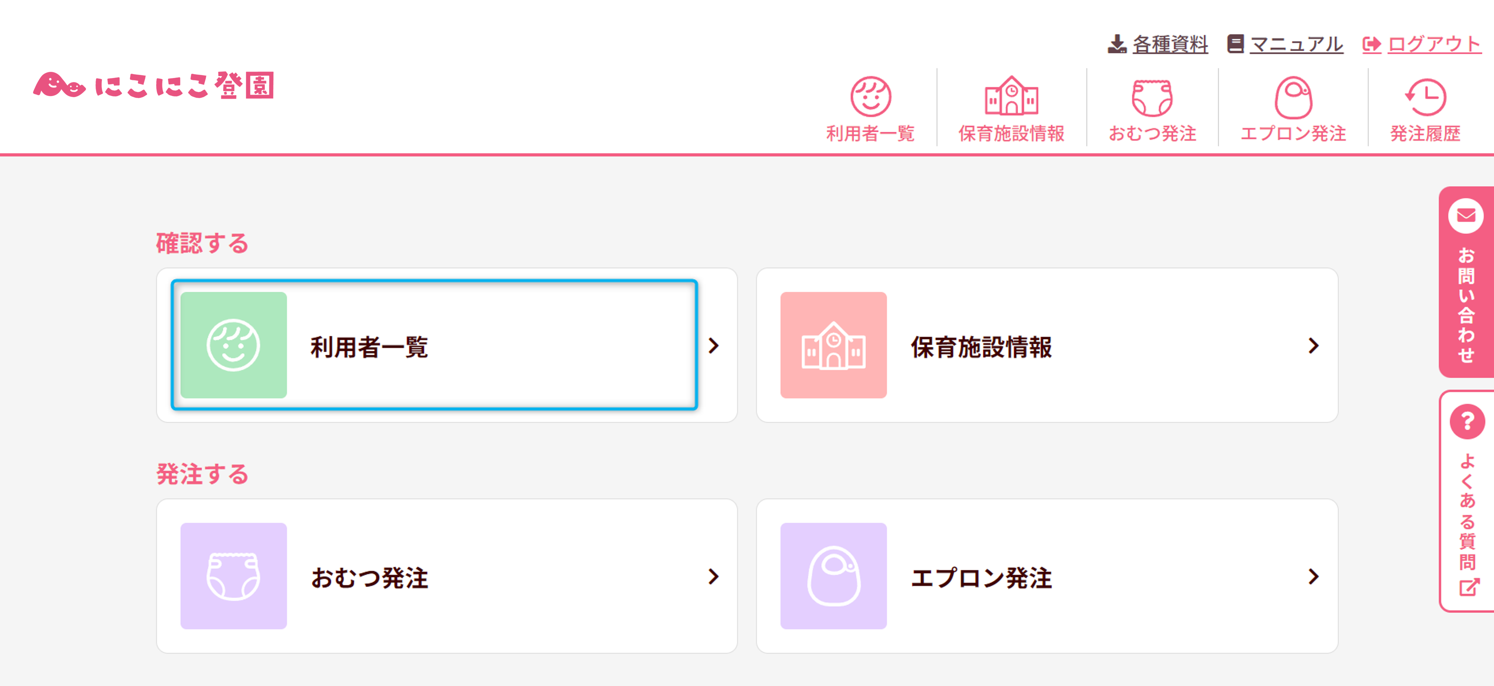Open the お問い合わせ side tab
The width and height of the screenshot is (1494, 686).
tap(1466, 282)
